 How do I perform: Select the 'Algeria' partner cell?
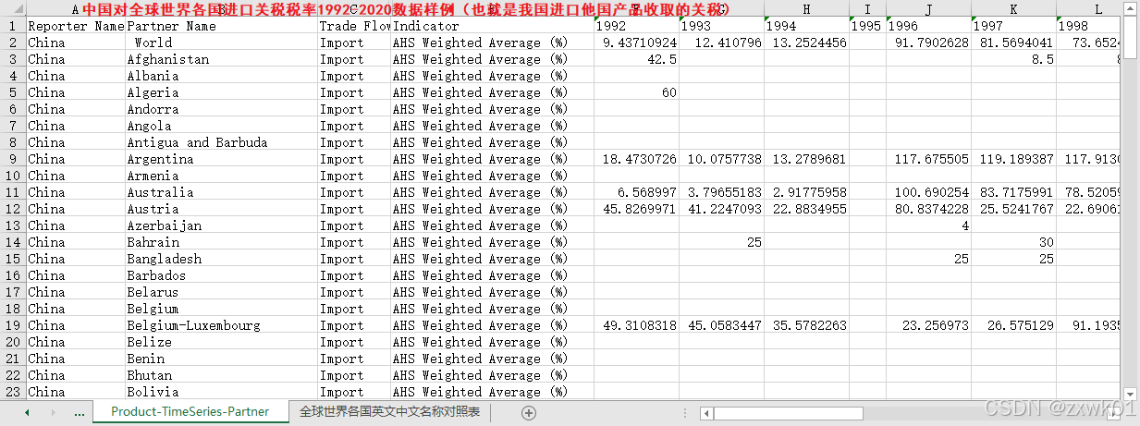click(221, 92)
